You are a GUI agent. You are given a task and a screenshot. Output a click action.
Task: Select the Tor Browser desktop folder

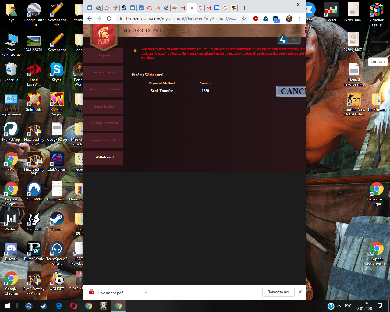tap(377, 102)
